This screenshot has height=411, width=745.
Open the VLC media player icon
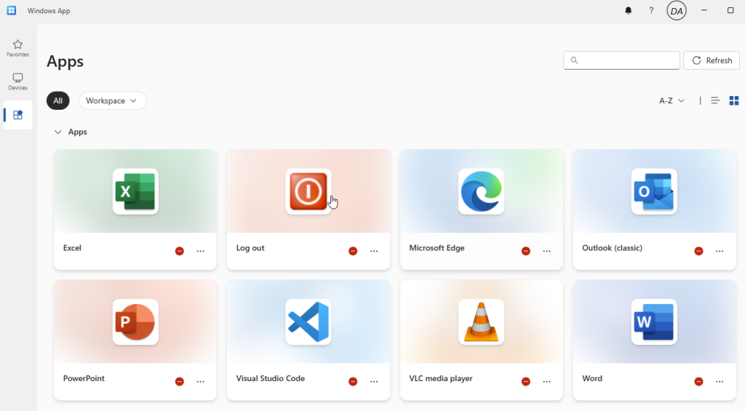(x=481, y=322)
